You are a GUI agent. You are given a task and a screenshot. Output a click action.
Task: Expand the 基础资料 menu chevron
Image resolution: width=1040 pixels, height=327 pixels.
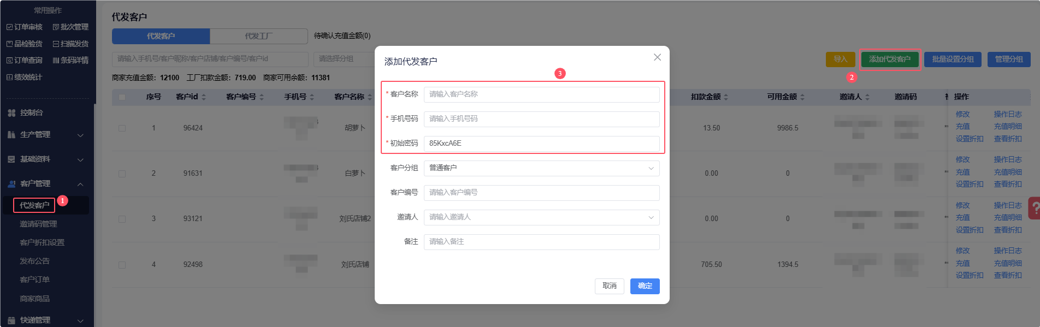[80, 159]
